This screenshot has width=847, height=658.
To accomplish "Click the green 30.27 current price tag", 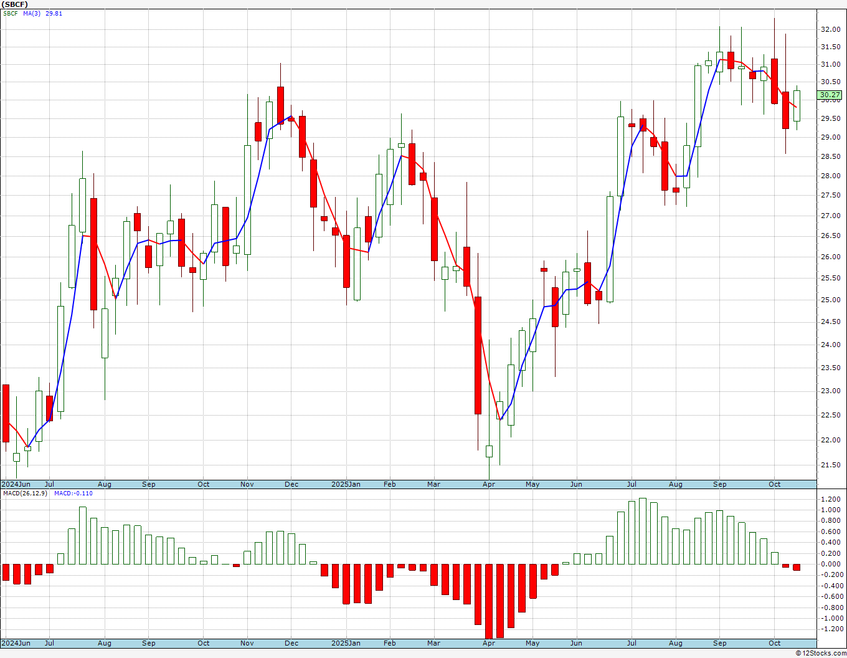I will (x=830, y=95).
